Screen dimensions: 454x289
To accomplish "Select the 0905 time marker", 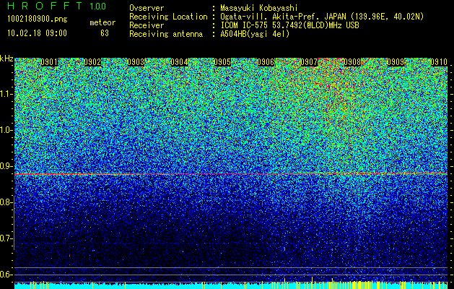I will (222, 62).
